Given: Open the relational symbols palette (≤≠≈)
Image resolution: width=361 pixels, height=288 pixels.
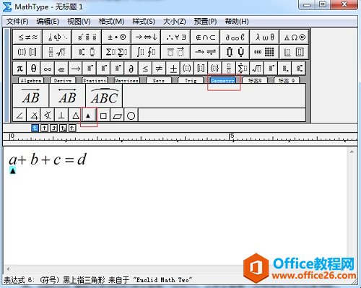Looking at the screenshot, I should tap(27, 37).
